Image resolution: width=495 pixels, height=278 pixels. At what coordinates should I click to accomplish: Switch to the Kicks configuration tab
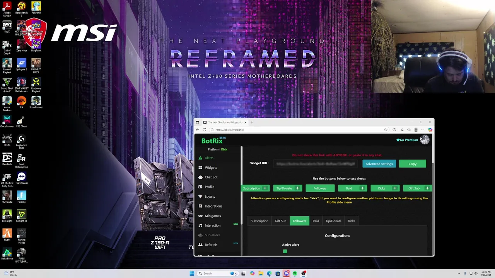[352, 221]
